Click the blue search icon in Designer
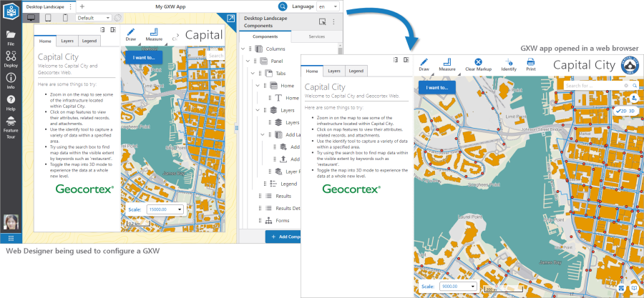Image resolution: width=644 pixels, height=298 pixels. click(x=283, y=6)
